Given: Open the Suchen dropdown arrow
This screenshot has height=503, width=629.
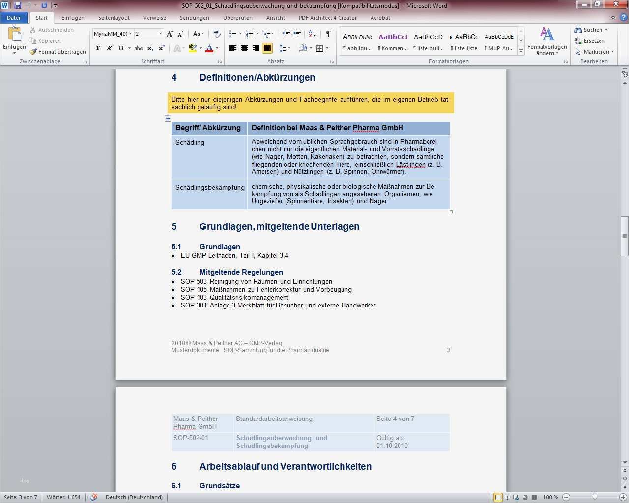Looking at the screenshot, I should click(606, 30).
